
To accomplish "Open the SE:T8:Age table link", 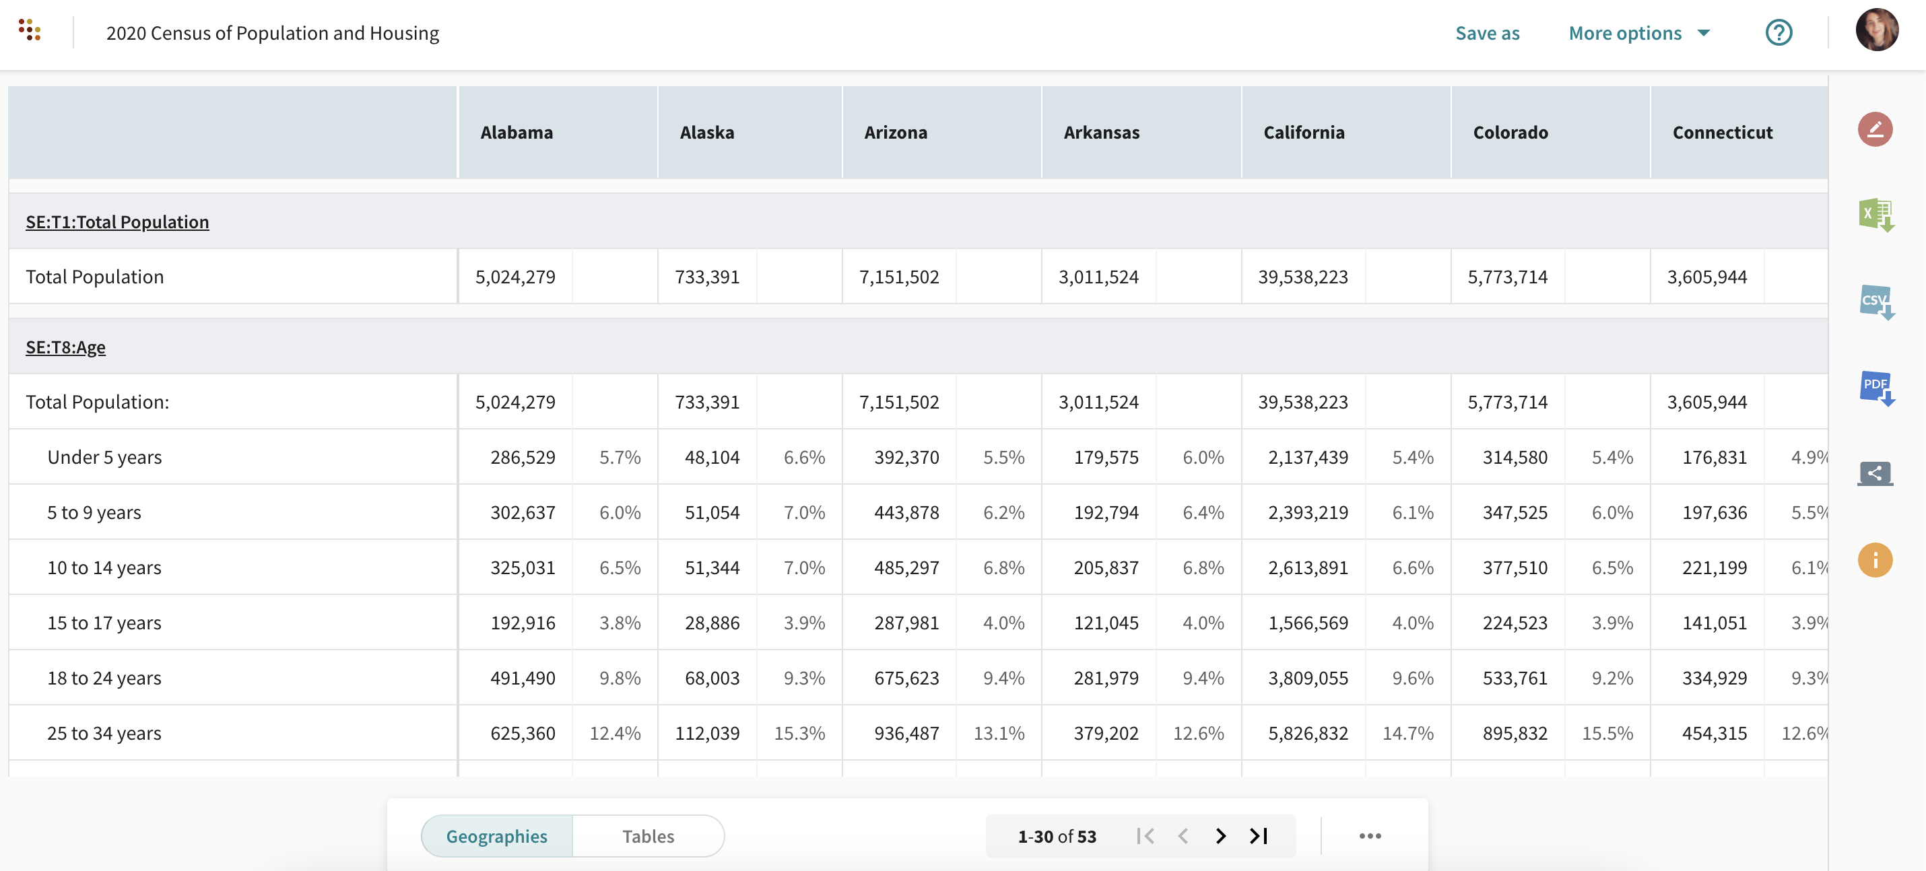I will click(66, 347).
